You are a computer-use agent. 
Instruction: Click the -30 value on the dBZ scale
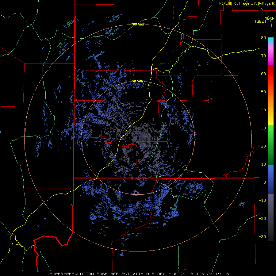(262, 236)
